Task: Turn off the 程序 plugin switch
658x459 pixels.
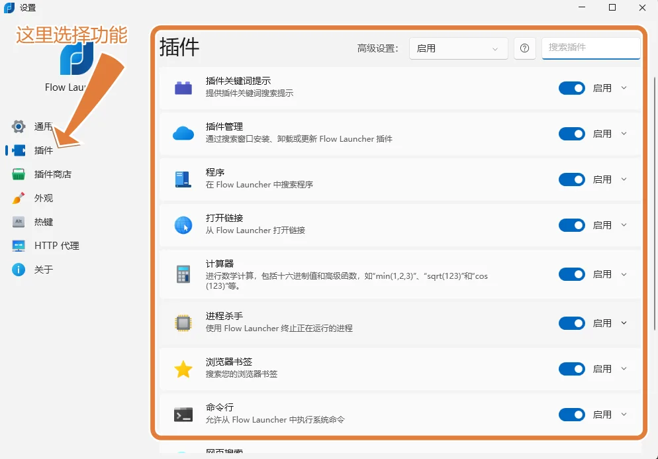Action: 571,179
